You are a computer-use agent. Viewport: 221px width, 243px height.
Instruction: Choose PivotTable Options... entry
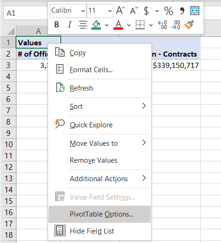[99, 214]
